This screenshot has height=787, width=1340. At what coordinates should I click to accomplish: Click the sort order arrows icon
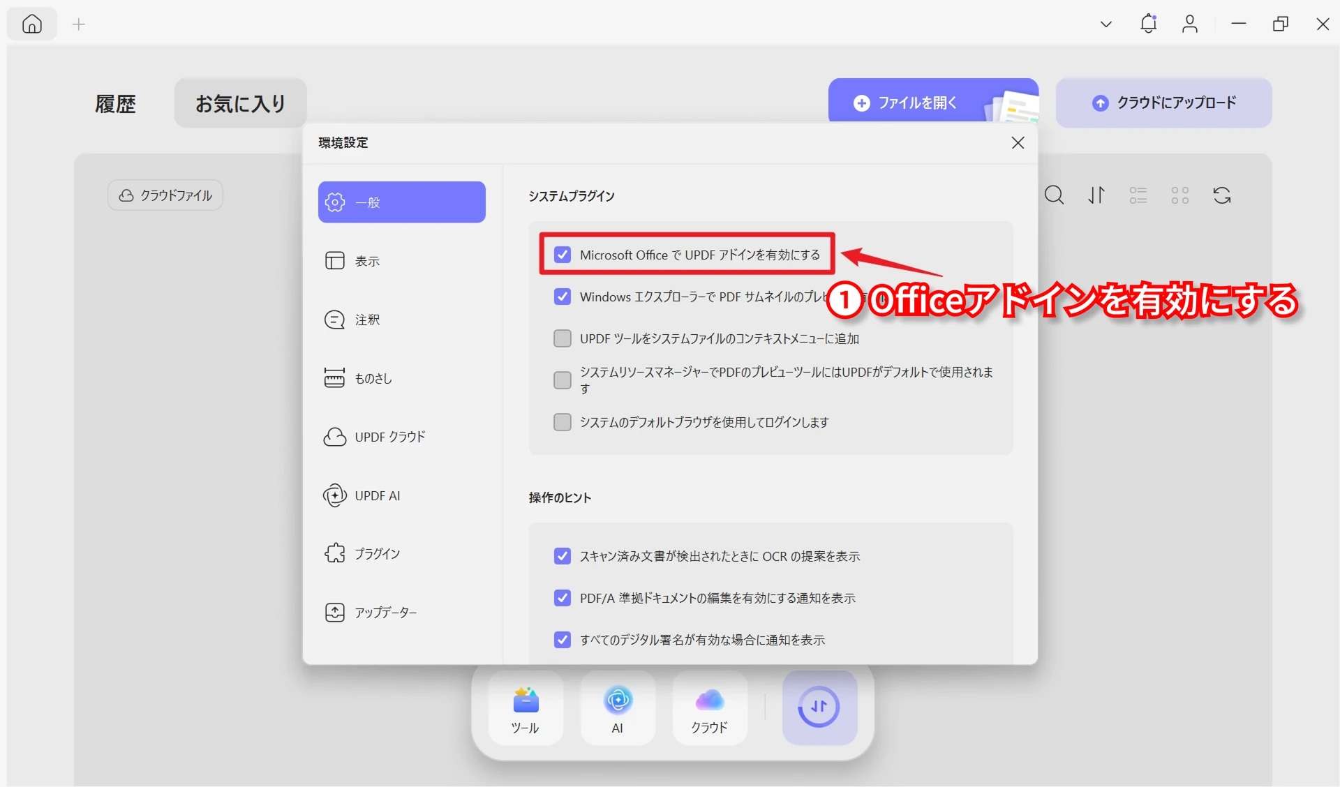[x=1096, y=195]
